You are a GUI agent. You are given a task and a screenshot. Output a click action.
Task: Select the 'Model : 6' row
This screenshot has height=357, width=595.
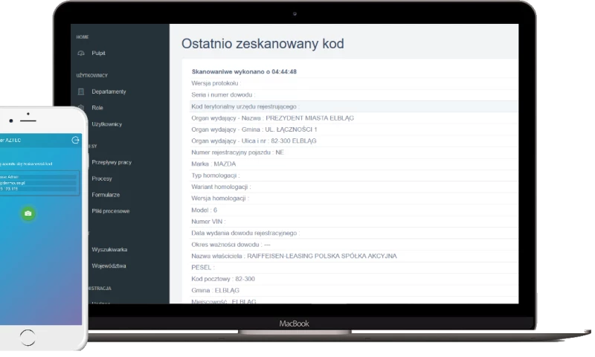(x=354, y=210)
